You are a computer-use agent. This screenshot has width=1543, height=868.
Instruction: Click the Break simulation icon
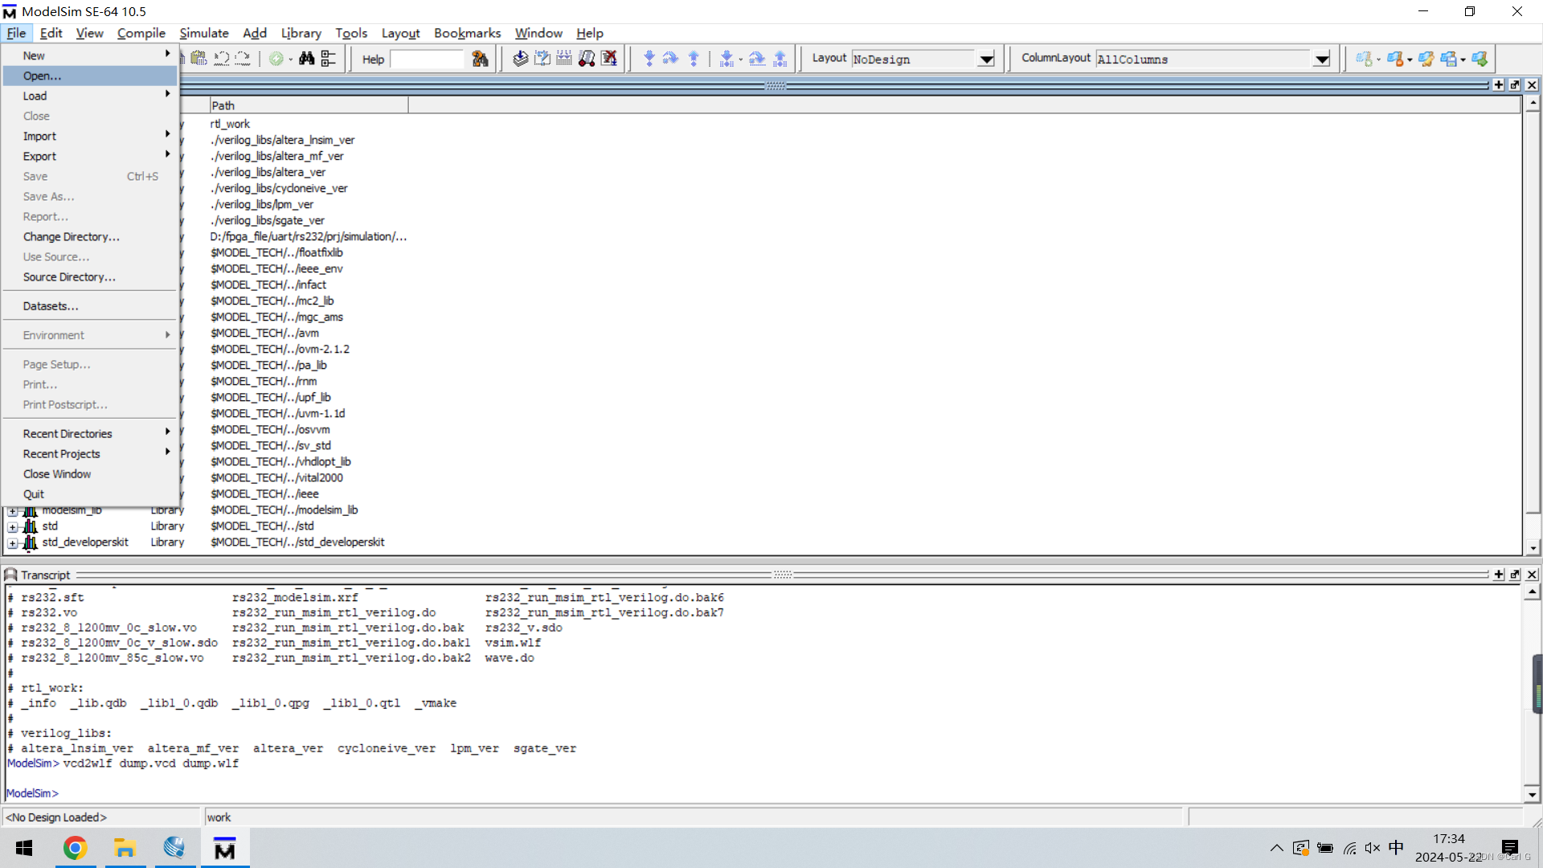tap(610, 58)
